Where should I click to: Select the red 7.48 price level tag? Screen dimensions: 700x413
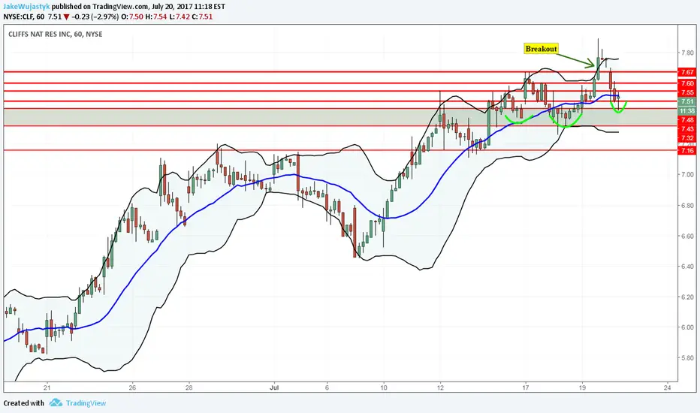click(x=686, y=119)
